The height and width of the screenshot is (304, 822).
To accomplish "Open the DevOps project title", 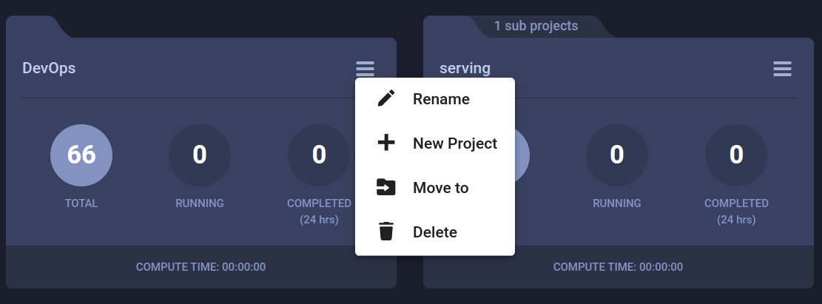I will [49, 68].
